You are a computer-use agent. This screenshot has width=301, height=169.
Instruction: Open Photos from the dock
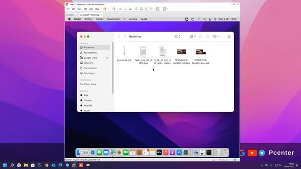point(119,152)
